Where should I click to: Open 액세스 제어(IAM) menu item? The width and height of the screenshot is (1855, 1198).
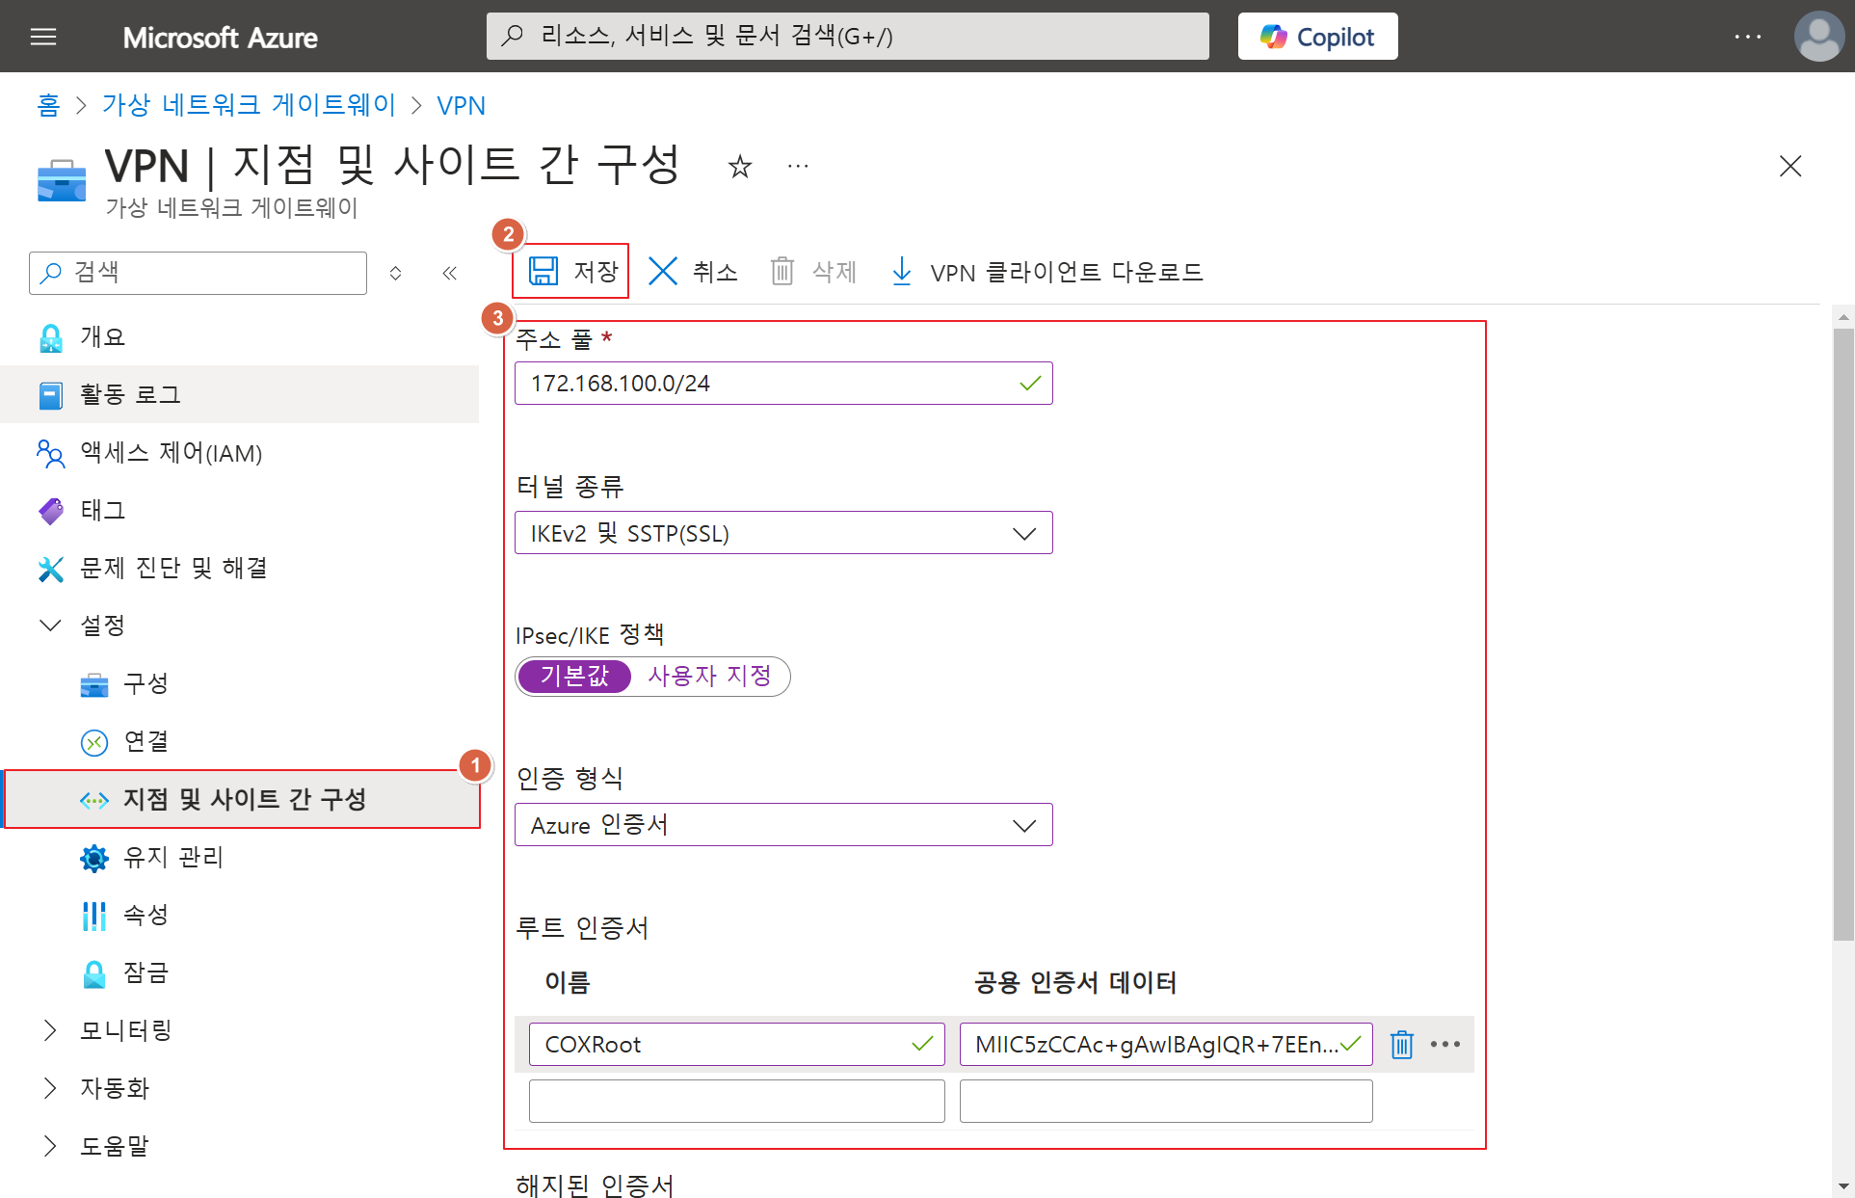(171, 452)
